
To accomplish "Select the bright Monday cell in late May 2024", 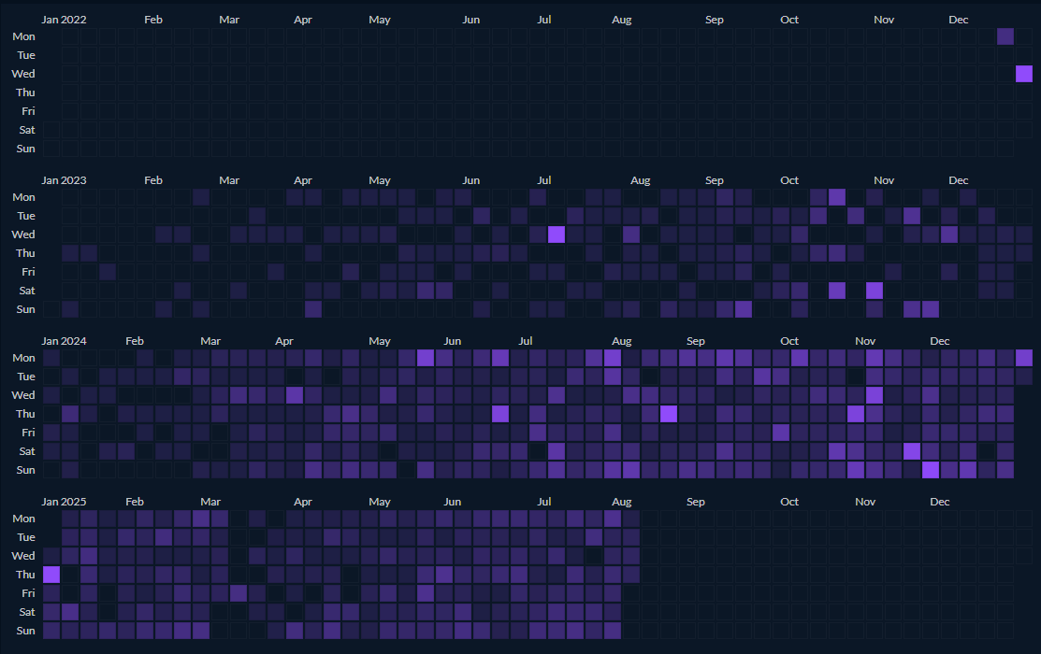I will click(x=426, y=358).
